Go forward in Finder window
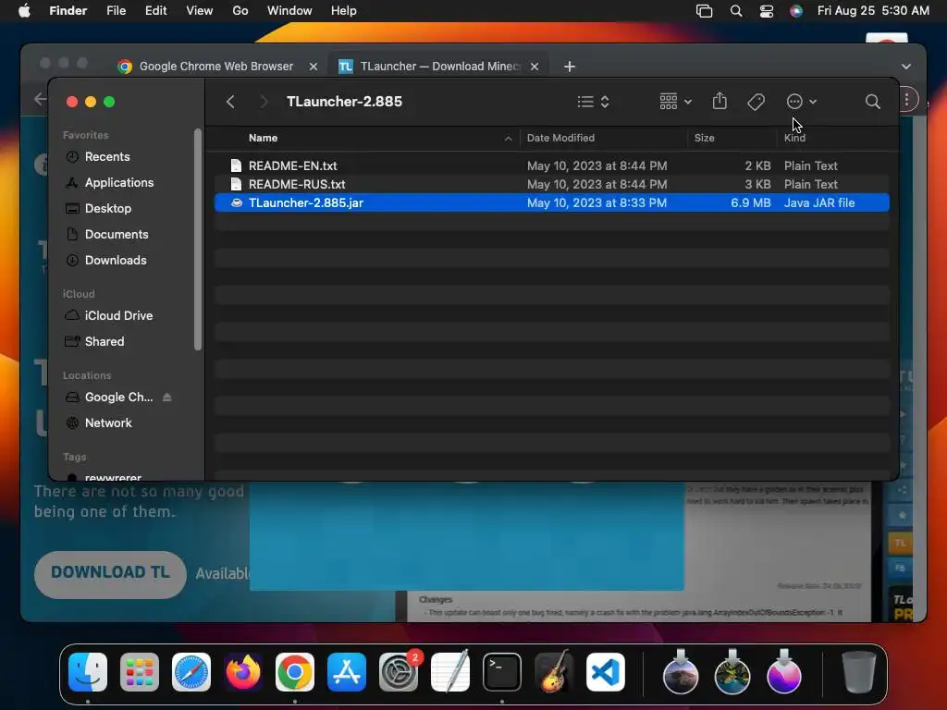The width and height of the screenshot is (947, 710). click(264, 102)
